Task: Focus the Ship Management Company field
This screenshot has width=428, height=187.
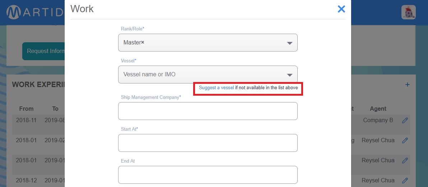Action: click(208, 111)
